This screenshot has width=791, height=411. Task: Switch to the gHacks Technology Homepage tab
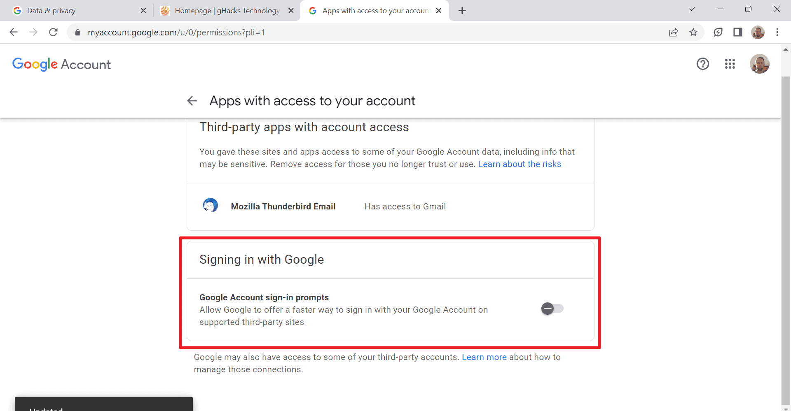coord(222,10)
